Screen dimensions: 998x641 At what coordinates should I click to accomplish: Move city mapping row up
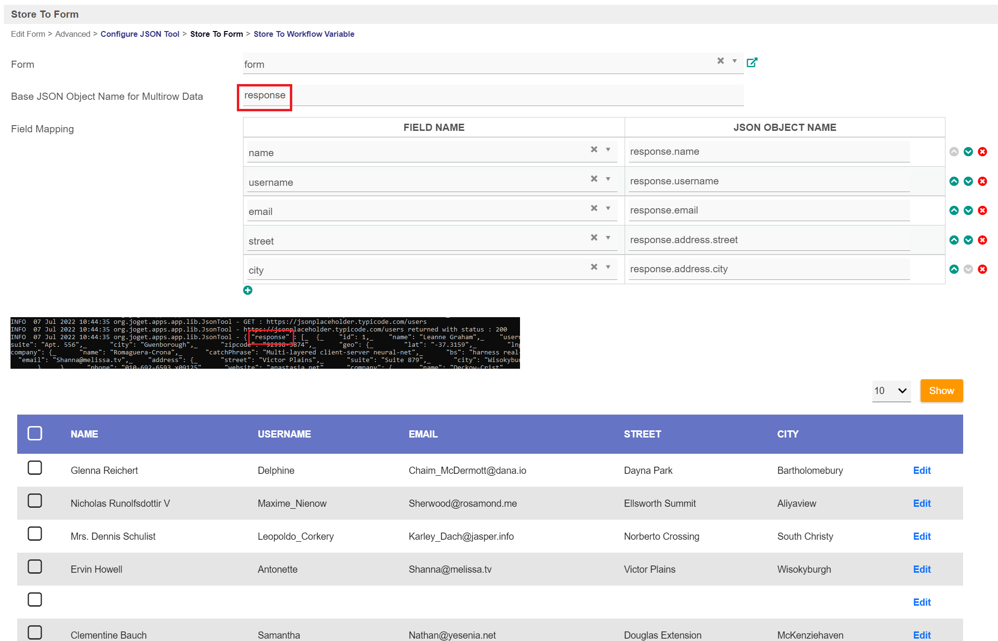pos(954,269)
